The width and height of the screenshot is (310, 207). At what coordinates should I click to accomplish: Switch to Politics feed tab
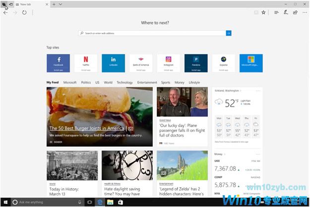pyautogui.click(x=86, y=83)
